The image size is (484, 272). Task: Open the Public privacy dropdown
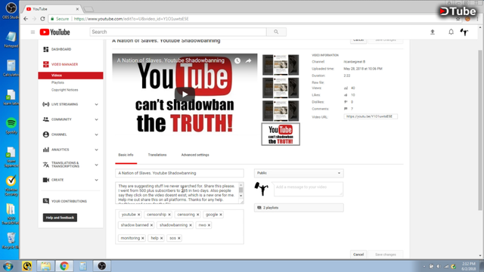(299, 173)
